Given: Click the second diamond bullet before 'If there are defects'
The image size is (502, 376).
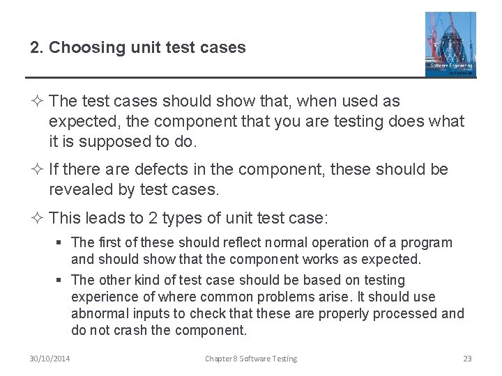Looking at the screenshot, I should [x=38, y=169].
